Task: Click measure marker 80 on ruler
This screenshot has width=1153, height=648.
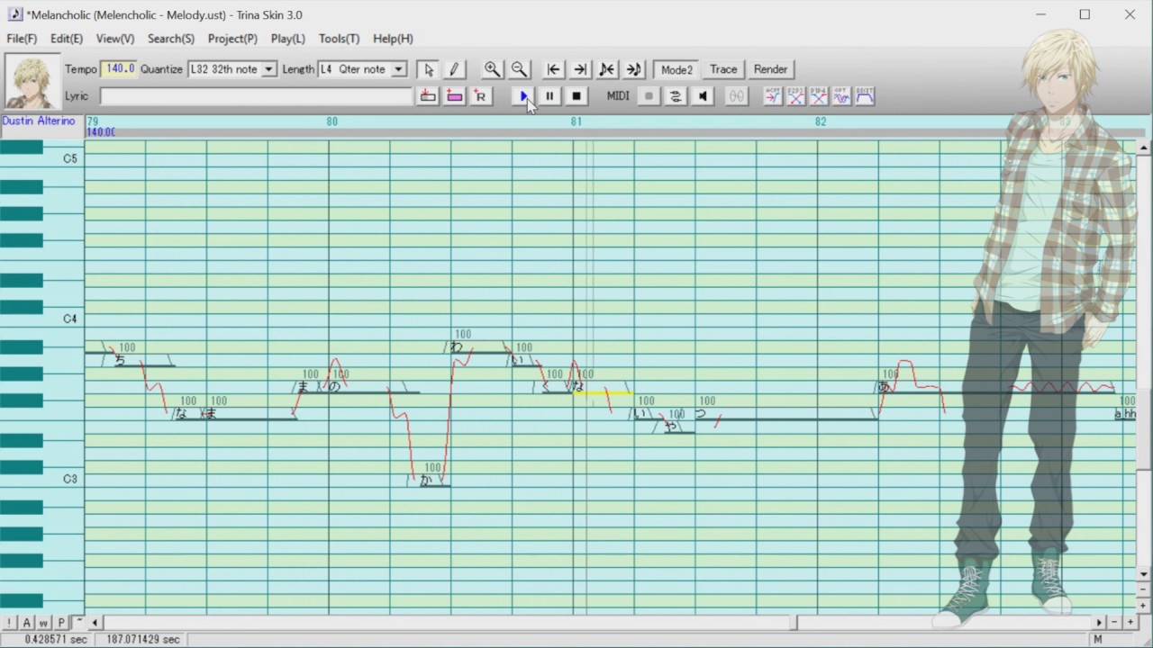Action: [x=332, y=121]
